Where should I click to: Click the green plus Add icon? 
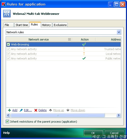point(9,110)
